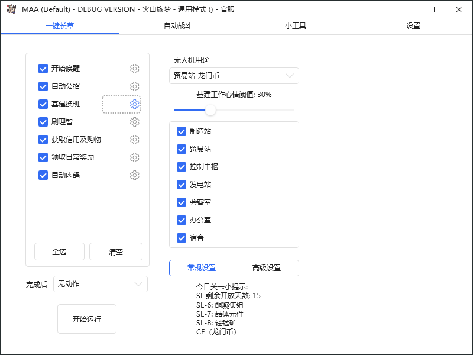
Task: Uncheck the 控制中枢 facility
Action: tap(182, 167)
